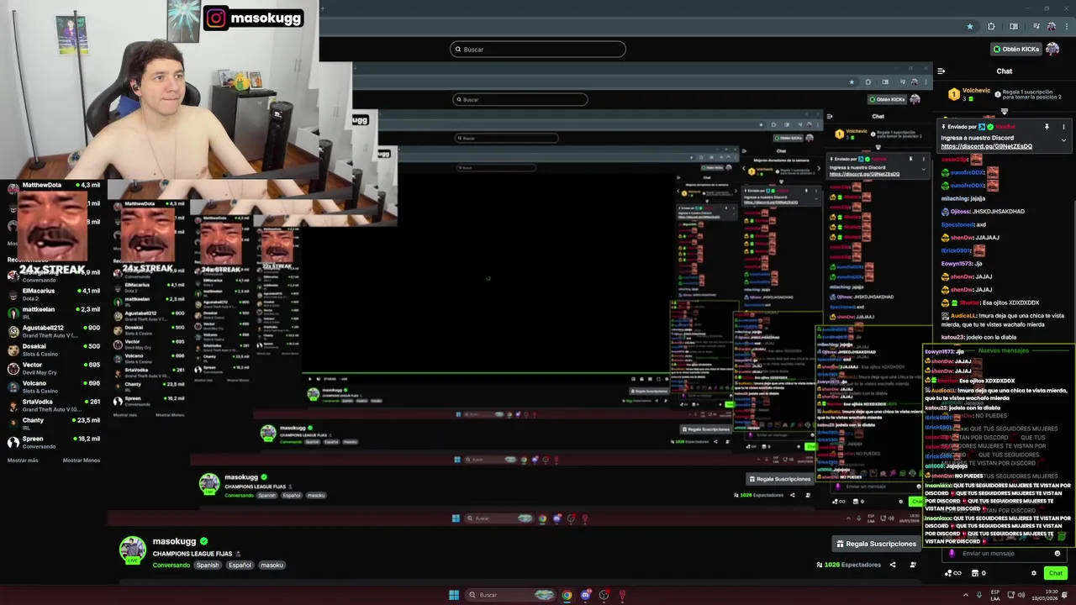Click the pin icon on the pinned message
The height and width of the screenshot is (605, 1076).
[x=1047, y=127]
